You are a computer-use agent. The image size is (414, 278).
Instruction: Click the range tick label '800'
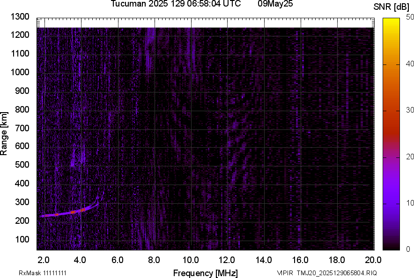[x=22, y=109]
